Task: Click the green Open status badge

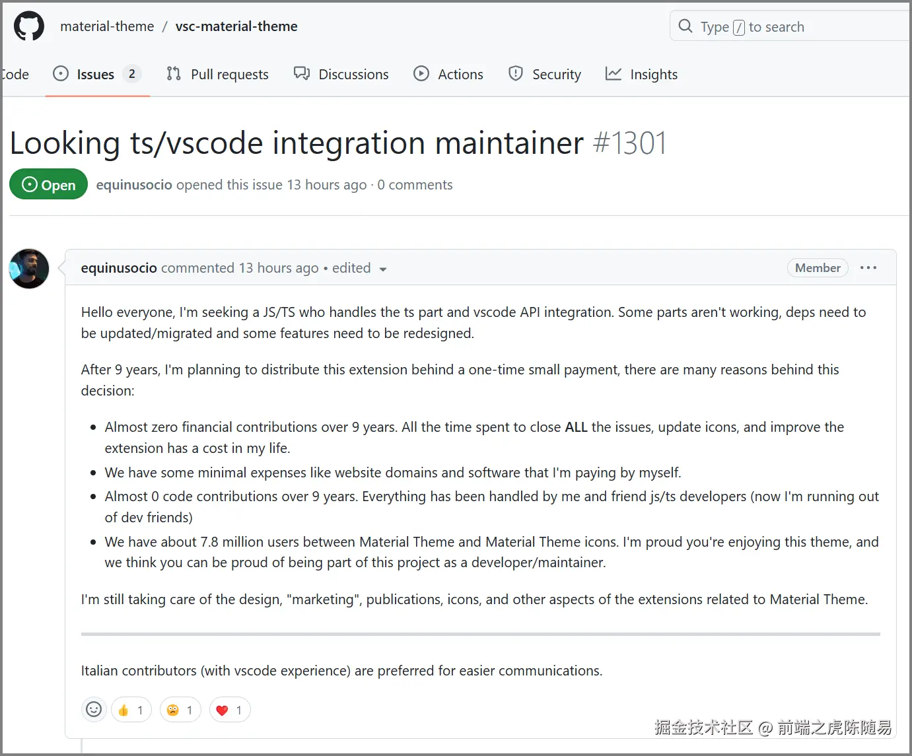Action: point(49,185)
